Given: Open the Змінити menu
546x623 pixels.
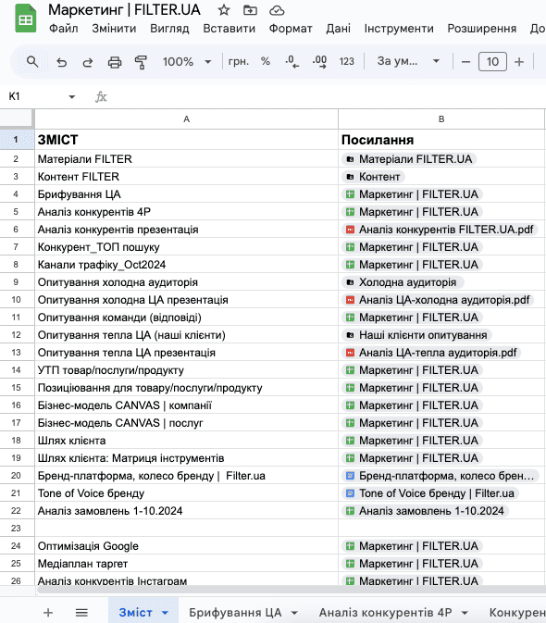Looking at the screenshot, I should click(114, 29).
